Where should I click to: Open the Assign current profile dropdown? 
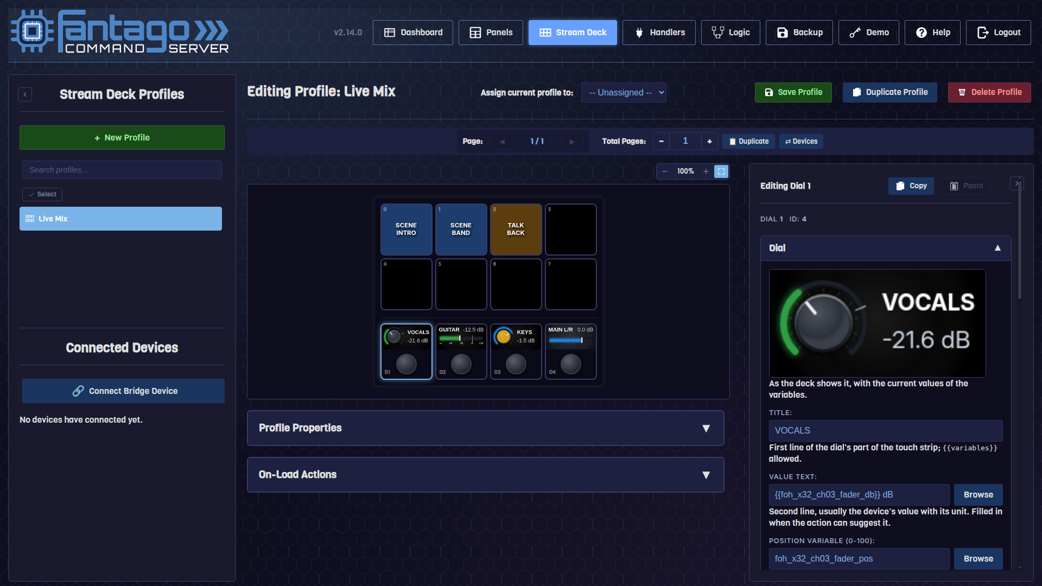[624, 93]
